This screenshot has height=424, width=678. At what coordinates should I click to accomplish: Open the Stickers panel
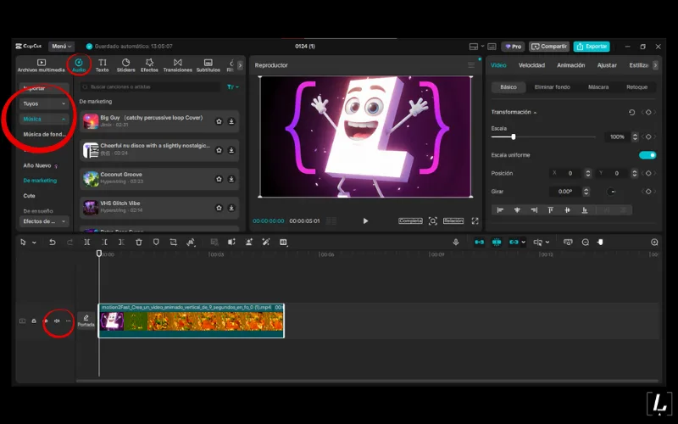125,64
